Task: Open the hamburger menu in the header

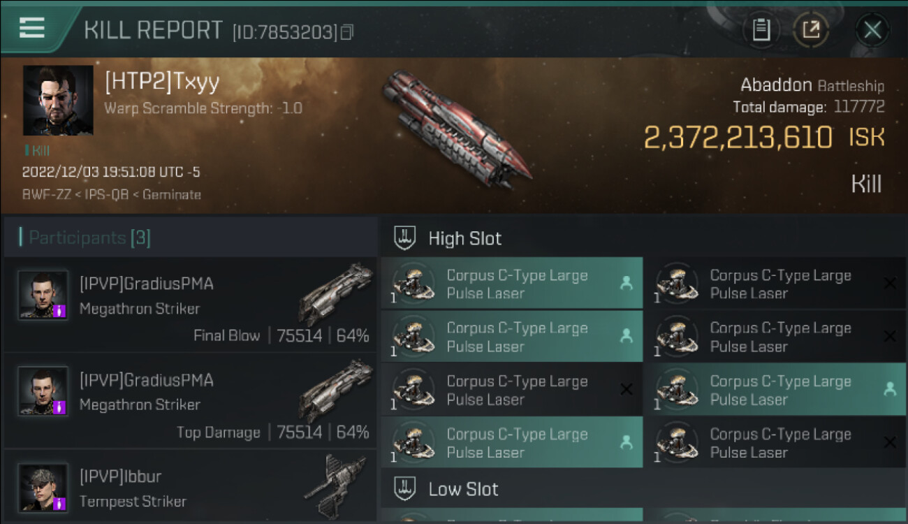Action: (x=32, y=28)
